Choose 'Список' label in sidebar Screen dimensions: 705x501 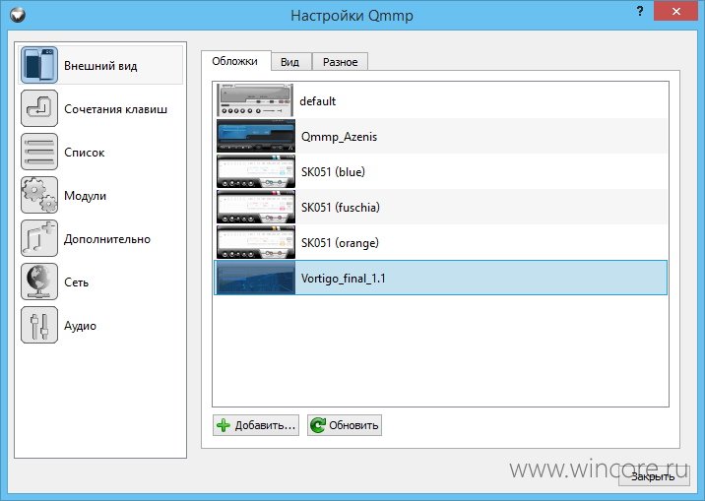click(85, 153)
